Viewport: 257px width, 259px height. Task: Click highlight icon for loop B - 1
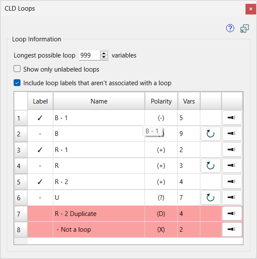coord(232,118)
